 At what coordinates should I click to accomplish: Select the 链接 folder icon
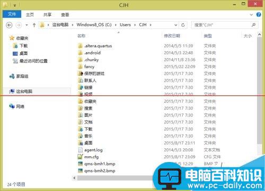[80, 87]
